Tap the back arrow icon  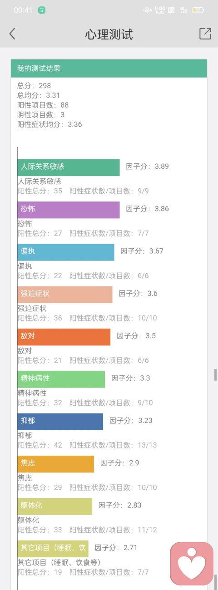click(12, 34)
